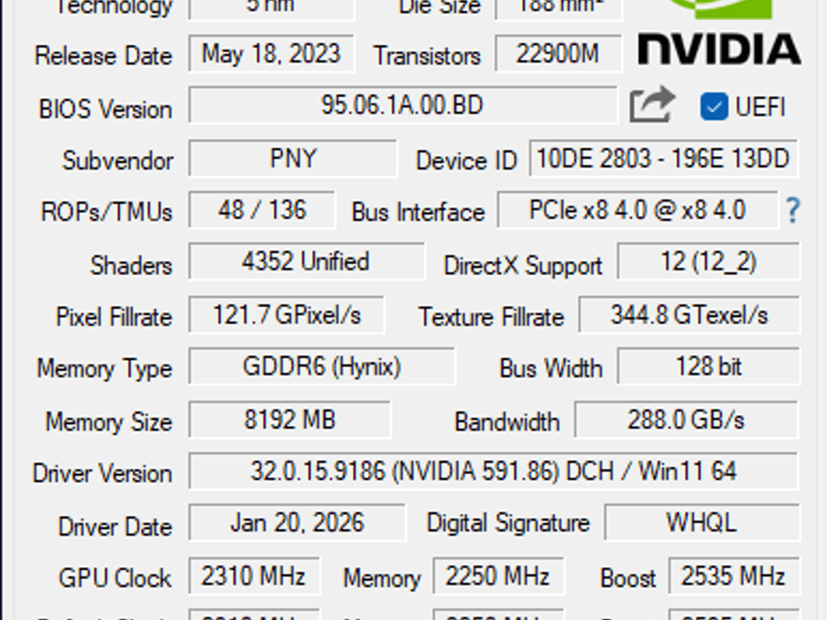Click the Device ID value 10DE 2803
Image resolution: width=827 pixels, height=620 pixels.
pyautogui.click(x=663, y=158)
